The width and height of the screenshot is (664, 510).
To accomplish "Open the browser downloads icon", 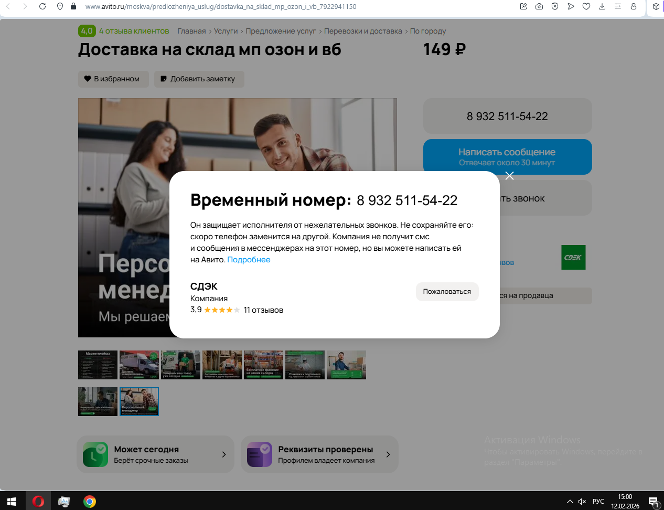I will 602,6.
